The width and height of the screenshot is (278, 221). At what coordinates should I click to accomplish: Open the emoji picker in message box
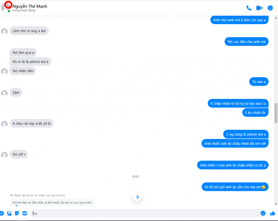coord(263,213)
